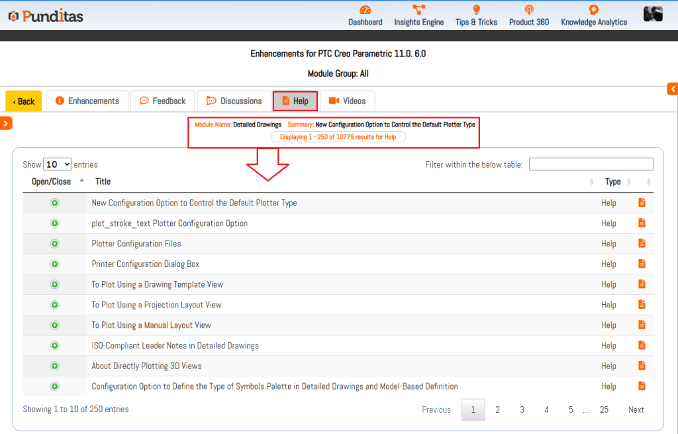Image resolution: width=678 pixels, height=434 pixels.
Task: Expand the About Directly Plotting 3D Views row
Action: pyautogui.click(x=55, y=366)
